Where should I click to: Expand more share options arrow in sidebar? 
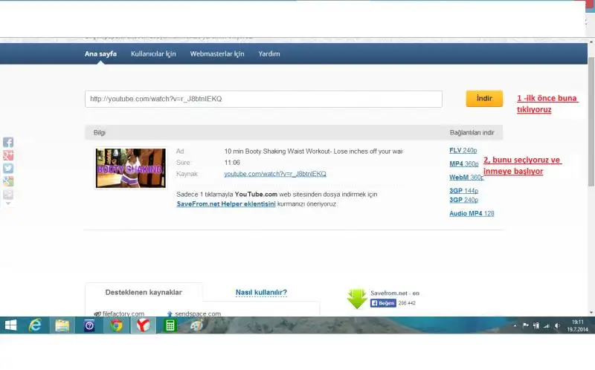[x=8, y=203]
